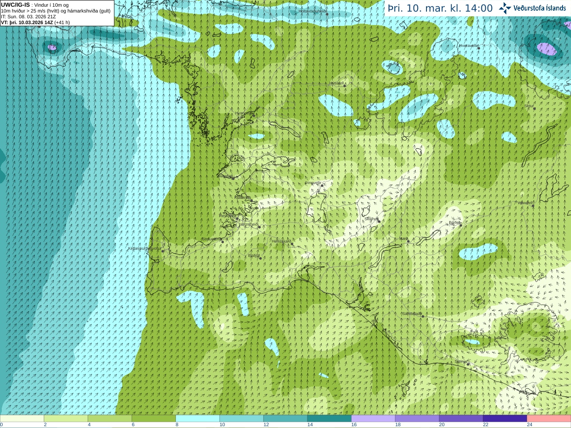Click the above-24 m/s pink legend swatch

pyautogui.click(x=549, y=419)
